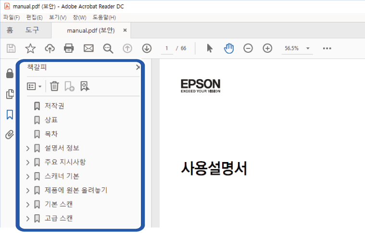The height and width of the screenshot is (233, 365).
Task: Select the Hand pan tool
Action: pos(229,48)
